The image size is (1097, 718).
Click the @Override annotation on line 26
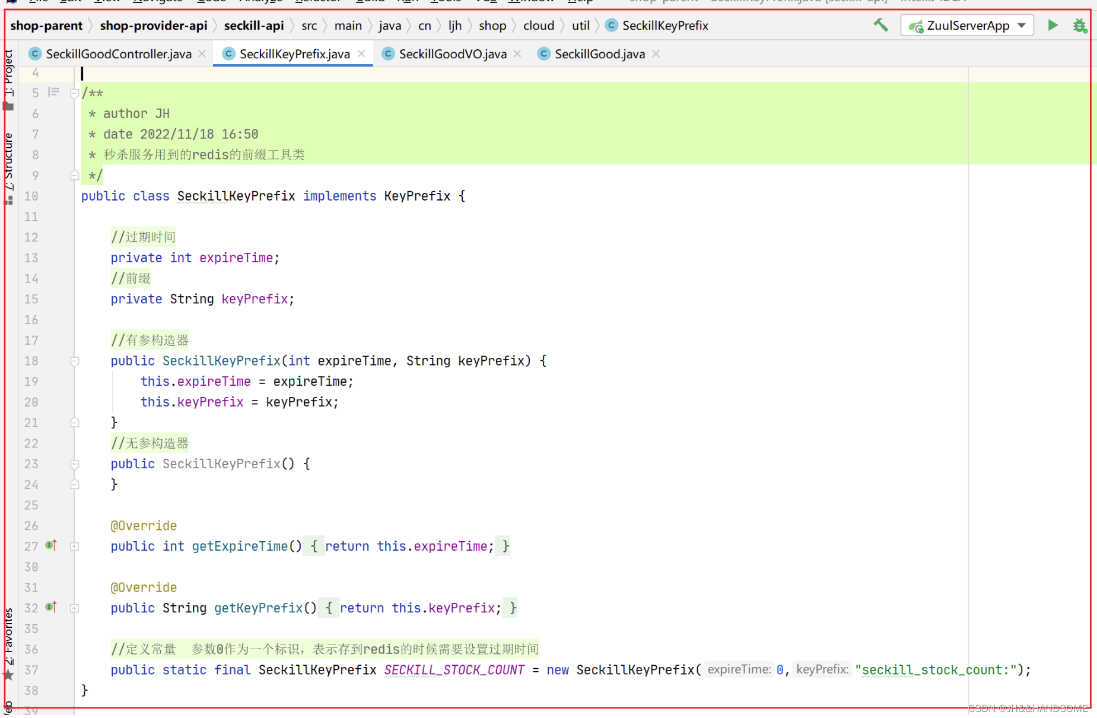point(144,526)
